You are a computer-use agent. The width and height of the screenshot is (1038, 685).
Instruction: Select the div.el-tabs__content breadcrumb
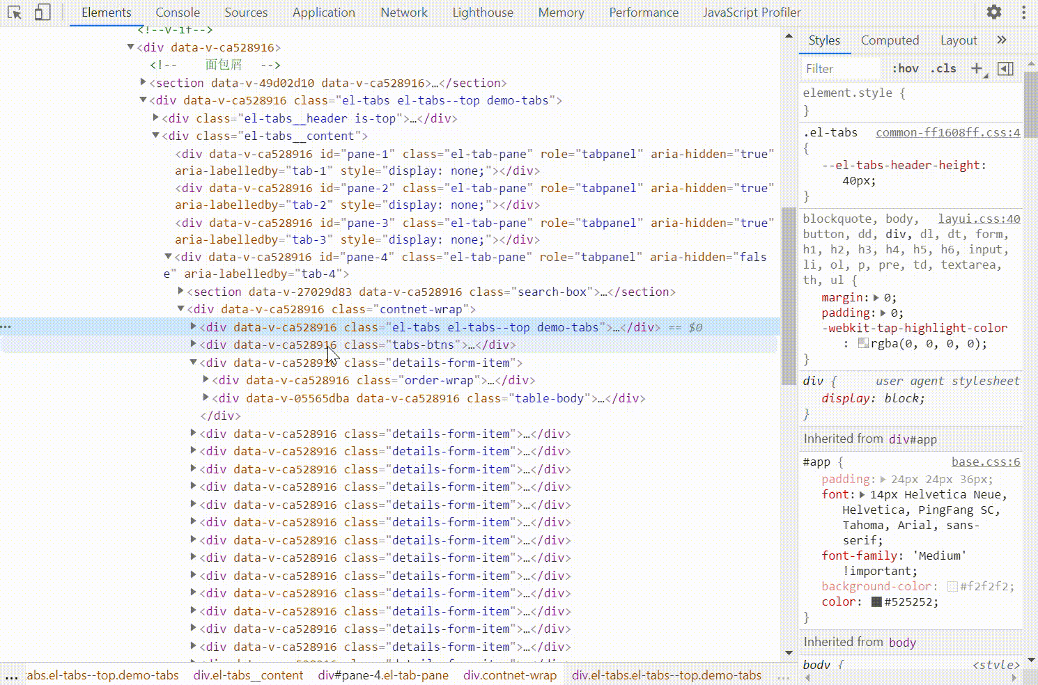248,675
